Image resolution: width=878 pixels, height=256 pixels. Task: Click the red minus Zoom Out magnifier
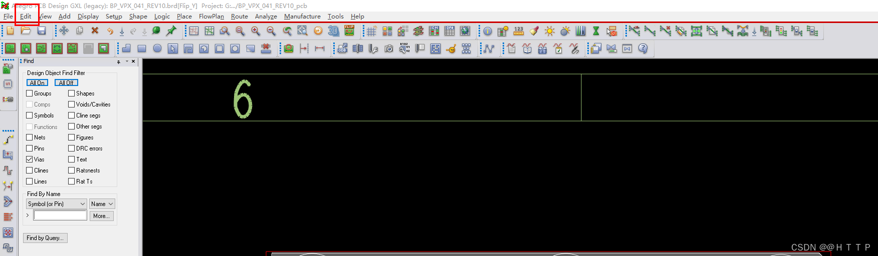pyautogui.click(x=271, y=31)
